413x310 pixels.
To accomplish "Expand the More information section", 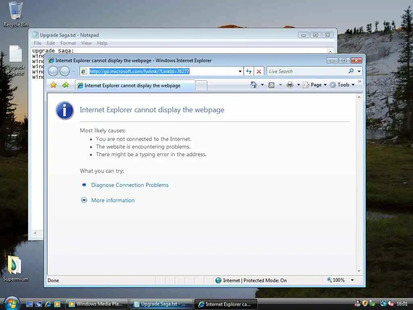I will point(113,200).
